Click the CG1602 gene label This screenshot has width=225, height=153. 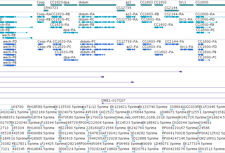coord(160,2)
